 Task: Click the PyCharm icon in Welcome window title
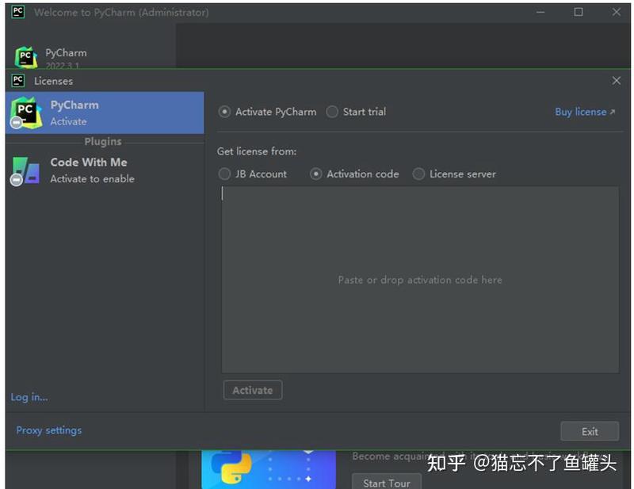(18, 12)
